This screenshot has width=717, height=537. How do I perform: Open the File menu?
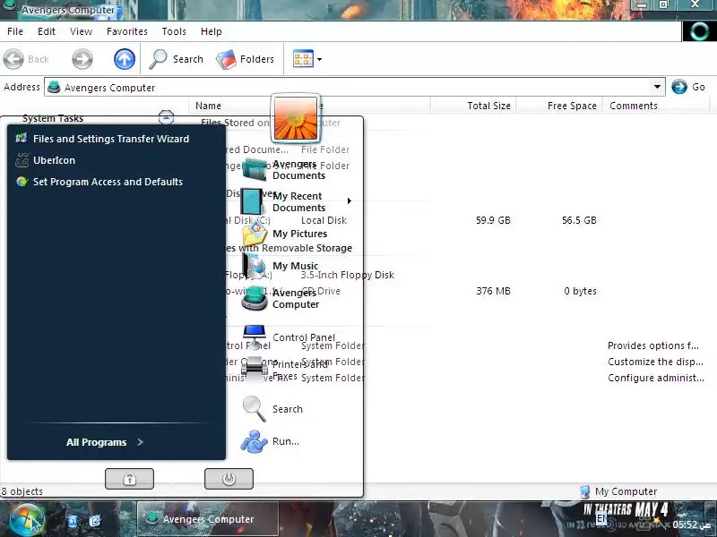[x=15, y=31]
